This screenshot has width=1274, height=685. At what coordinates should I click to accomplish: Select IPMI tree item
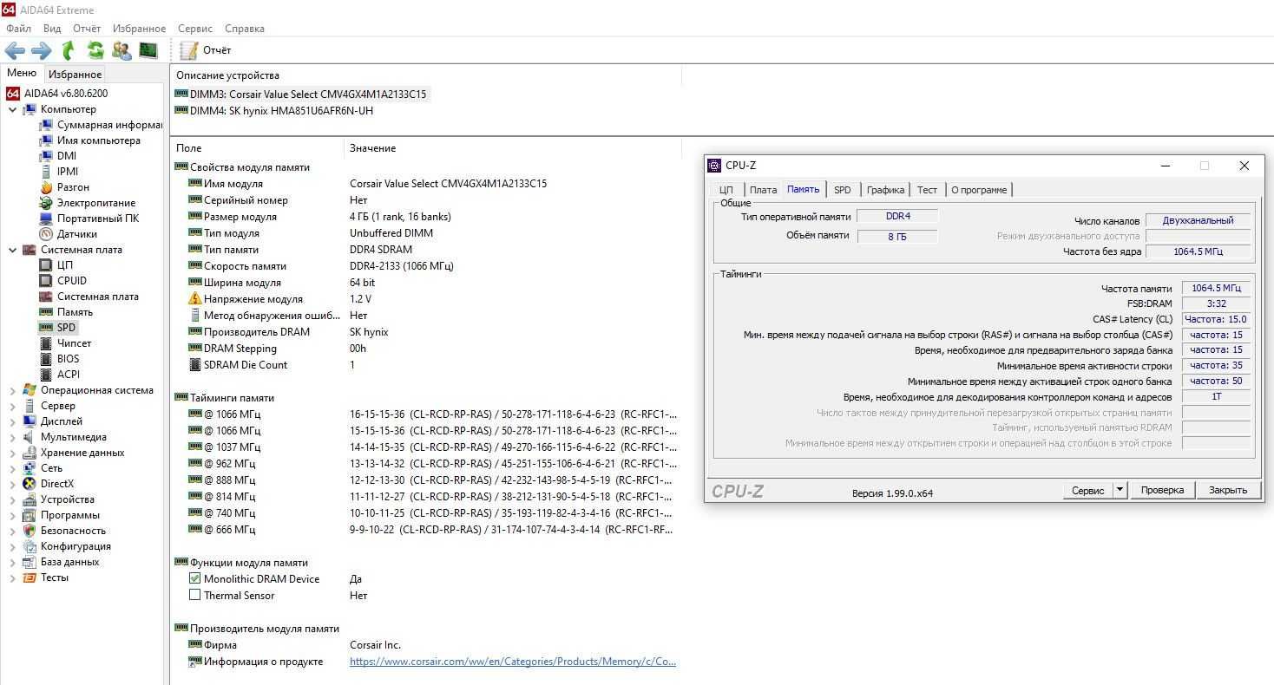[68, 172]
